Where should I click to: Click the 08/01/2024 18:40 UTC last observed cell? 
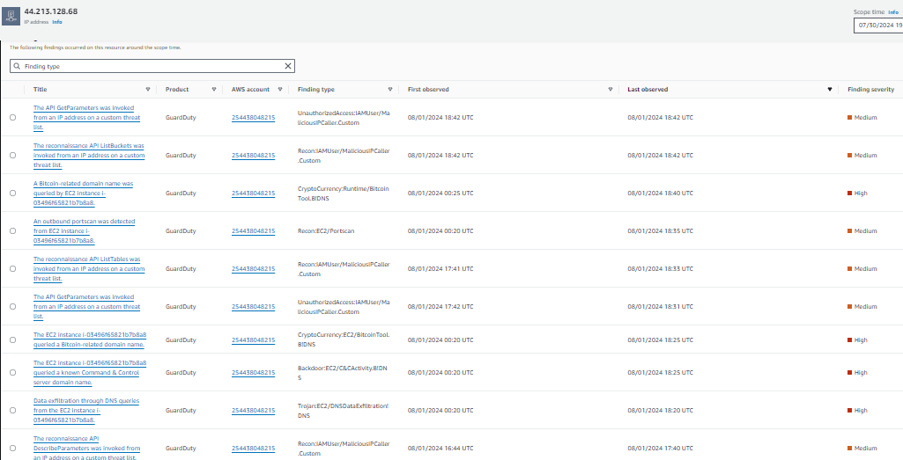coord(661,193)
